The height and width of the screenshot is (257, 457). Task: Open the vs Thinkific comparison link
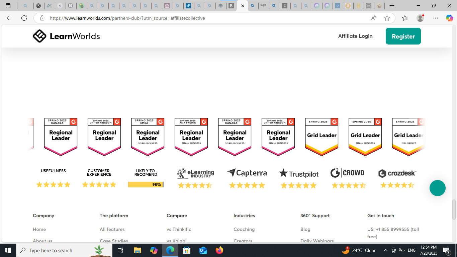pos(179,229)
